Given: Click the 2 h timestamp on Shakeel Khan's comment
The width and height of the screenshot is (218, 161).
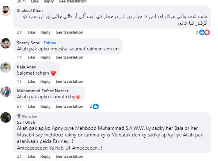Looking at the screenshot, I should click(20, 32).
